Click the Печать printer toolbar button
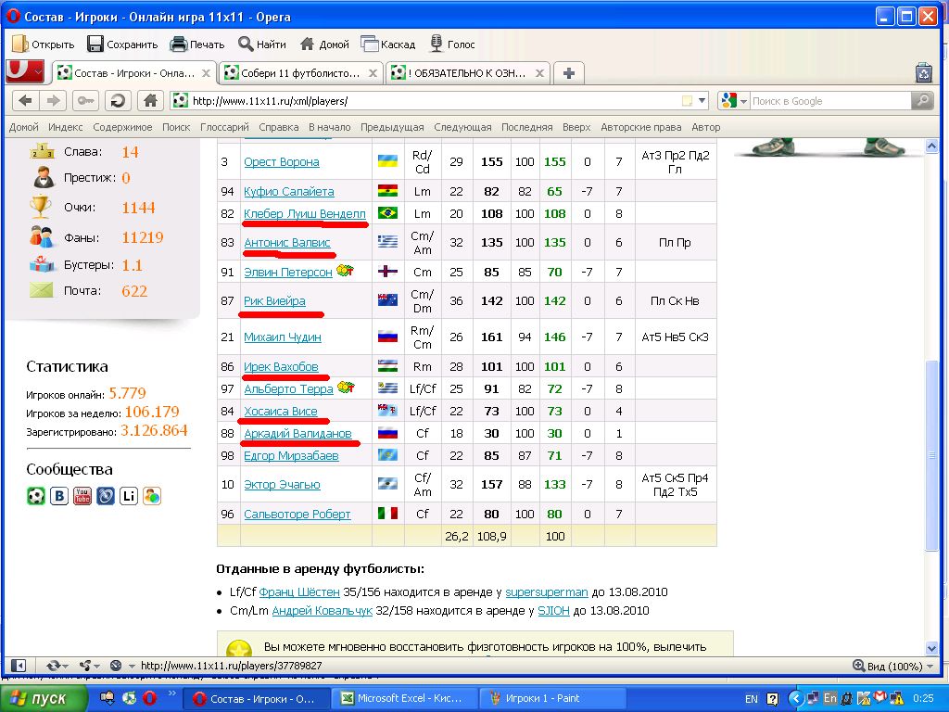Screen dimensions: 949x712 (x=197, y=44)
